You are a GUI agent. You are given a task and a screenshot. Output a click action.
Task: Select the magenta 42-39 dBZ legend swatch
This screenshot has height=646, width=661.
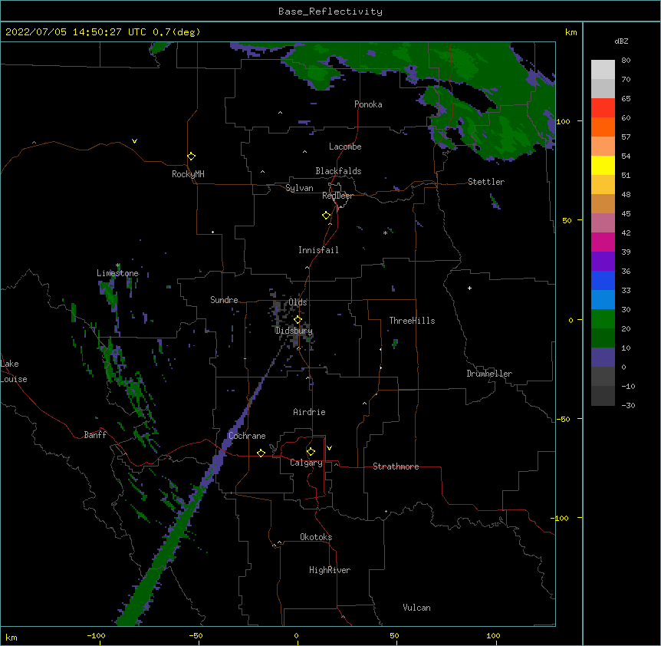click(603, 242)
